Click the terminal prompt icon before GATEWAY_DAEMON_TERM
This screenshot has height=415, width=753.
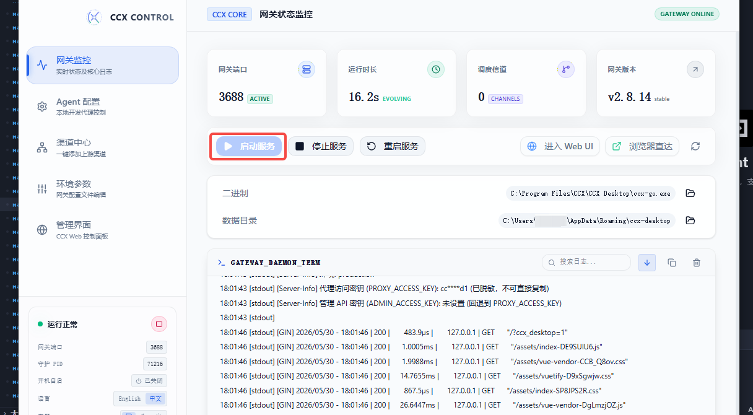tap(221, 263)
